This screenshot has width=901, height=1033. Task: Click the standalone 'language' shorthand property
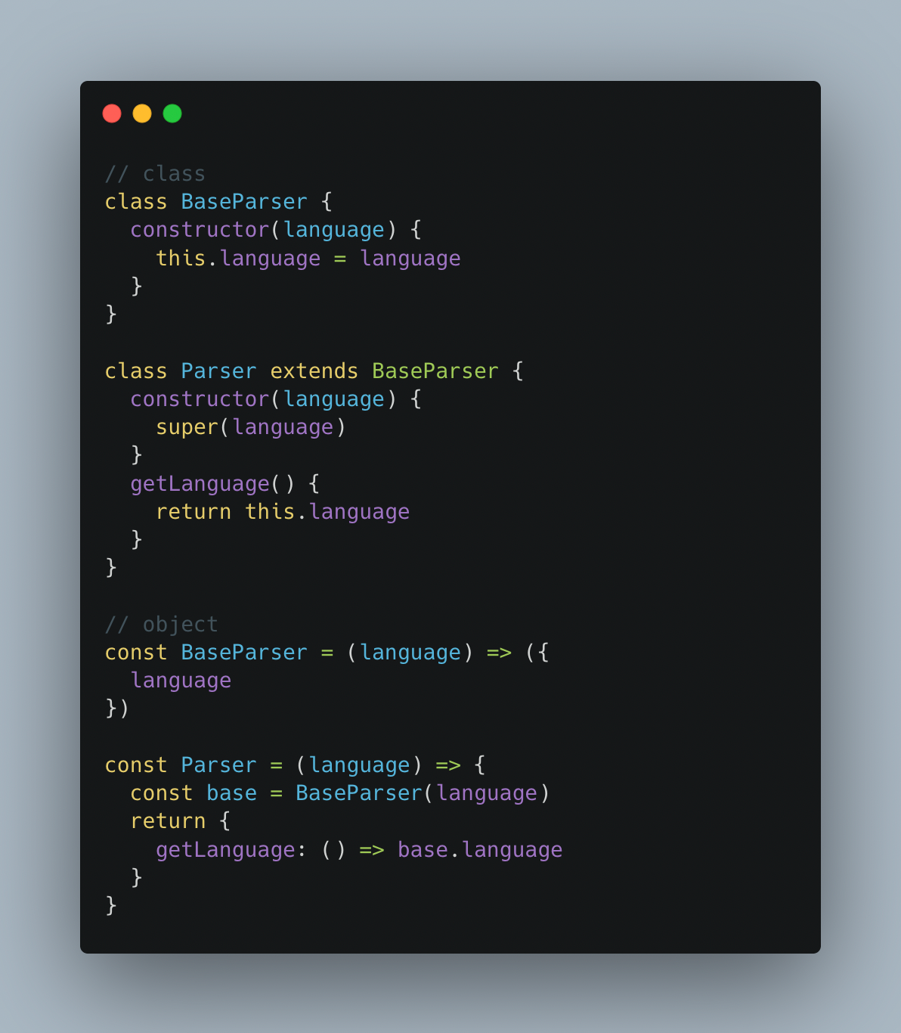(181, 681)
